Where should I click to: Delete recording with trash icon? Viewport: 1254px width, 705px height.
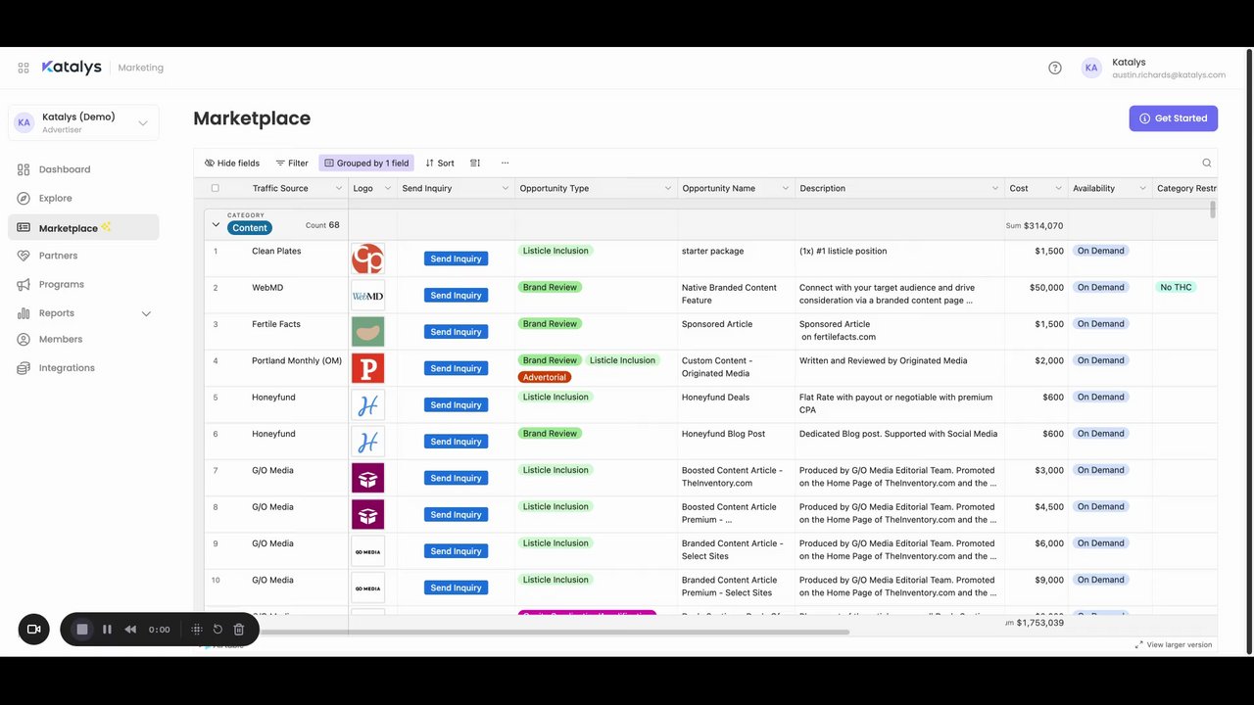pyautogui.click(x=239, y=630)
